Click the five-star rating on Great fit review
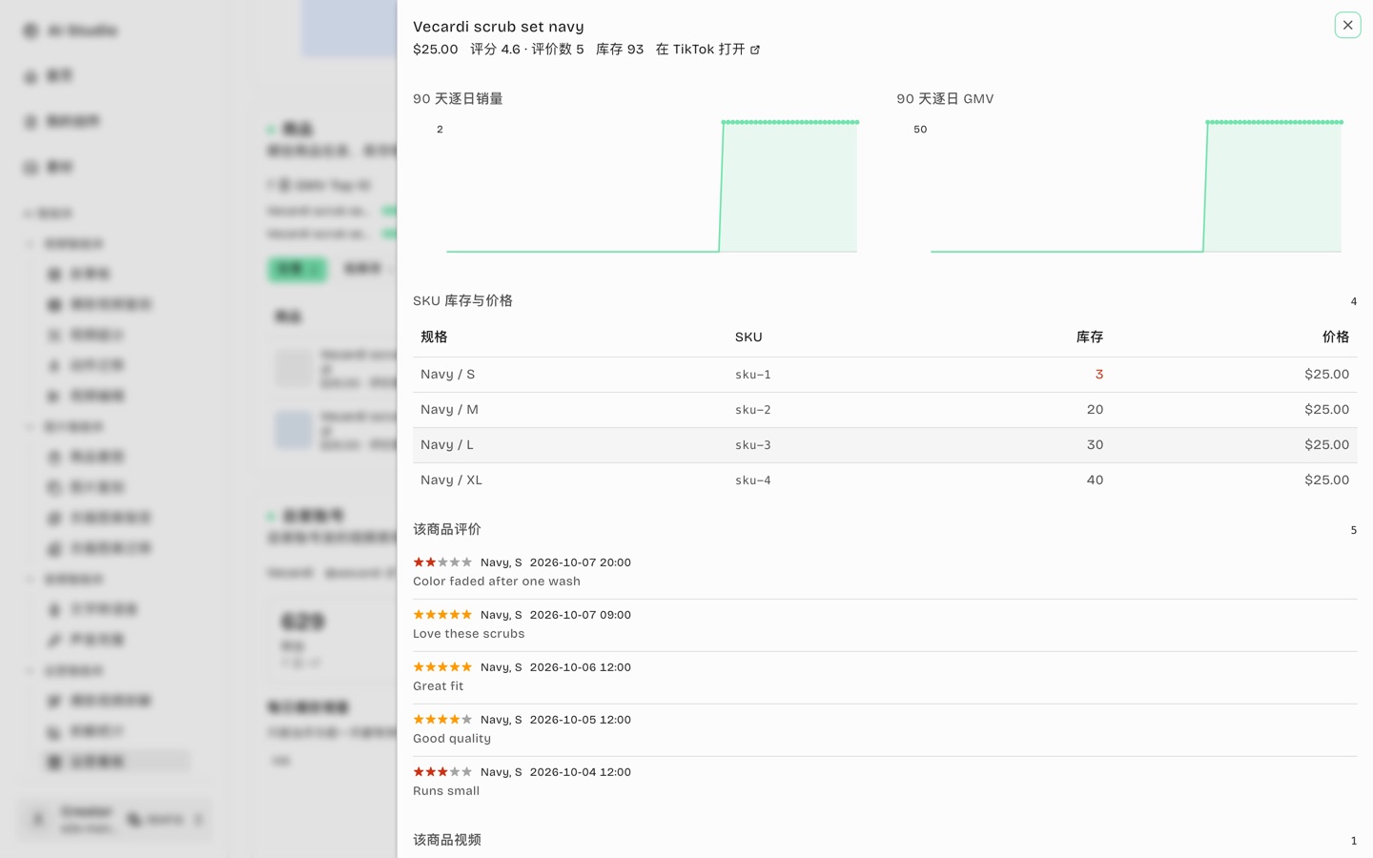This screenshot has height=858, width=1373. point(442,667)
